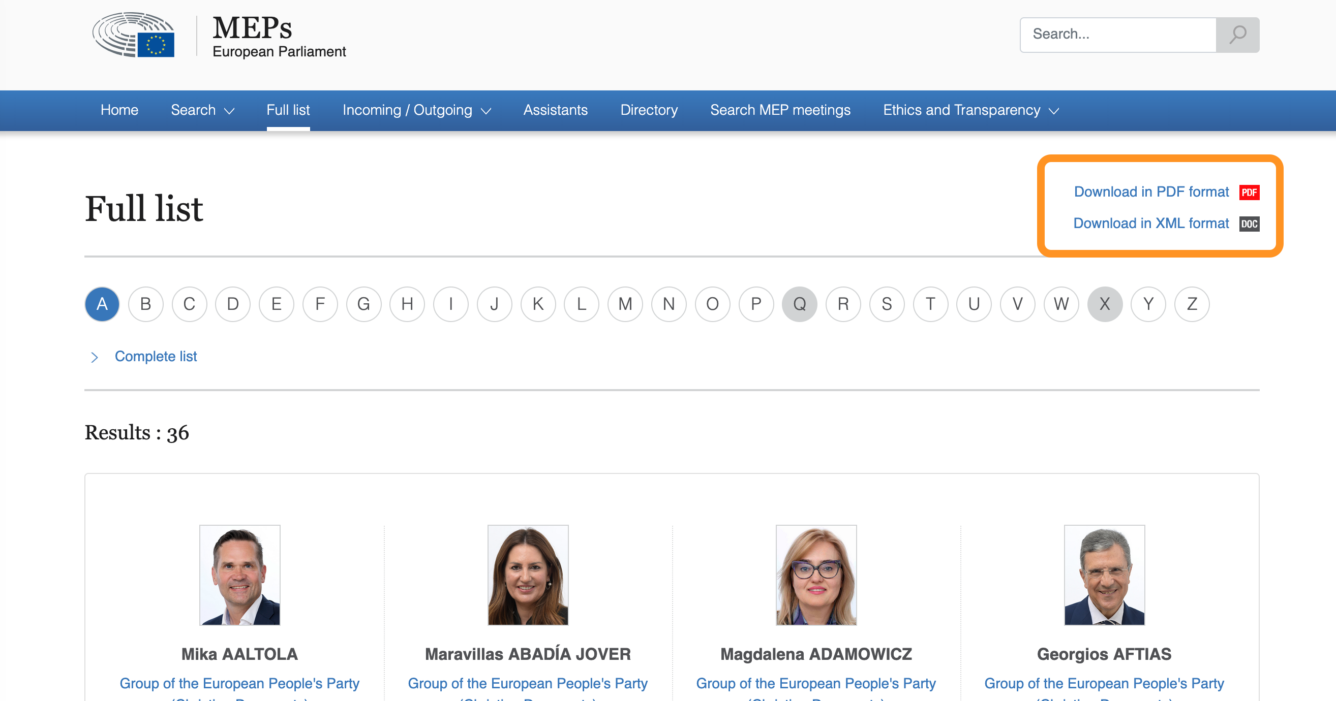Open the Directory menu item
The height and width of the screenshot is (701, 1336).
click(649, 110)
